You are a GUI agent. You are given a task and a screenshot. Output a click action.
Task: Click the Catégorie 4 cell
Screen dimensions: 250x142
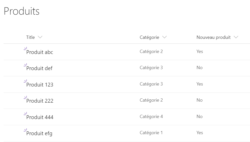point(151,117)
